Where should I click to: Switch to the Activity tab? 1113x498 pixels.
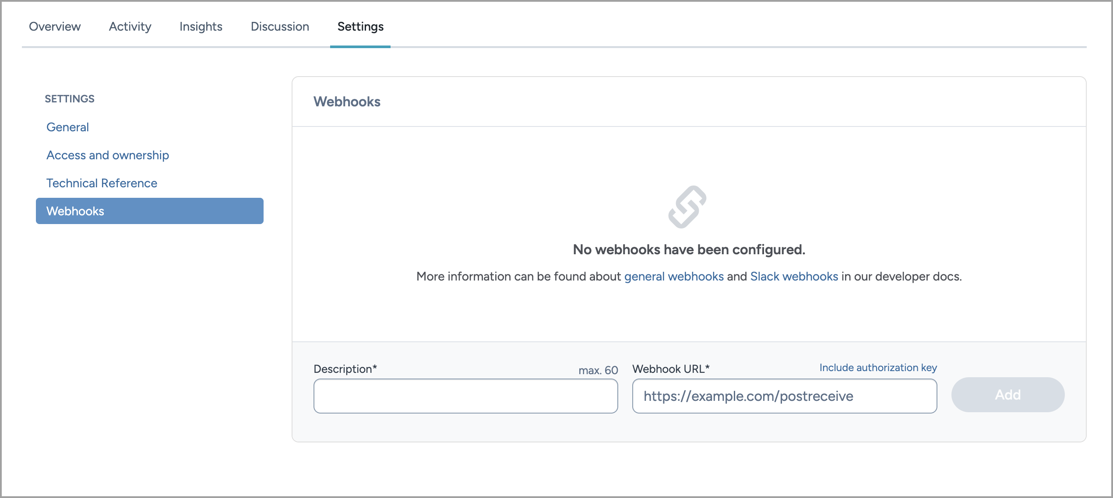click(x=130, y=26)
